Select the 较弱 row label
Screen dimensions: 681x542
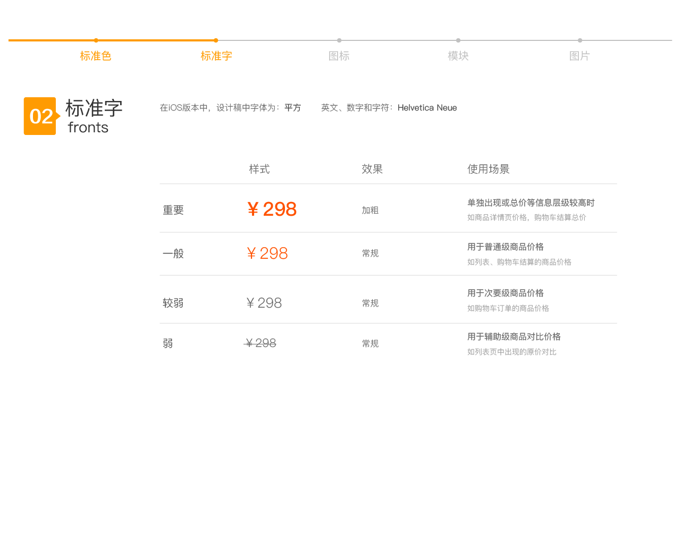(173, 303)
